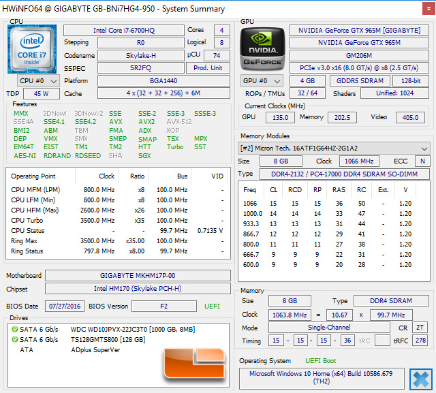Click the memory Clock 1063.8 MHz field
The height and width of the screenshot is (393, 436).
coord(290,315)
